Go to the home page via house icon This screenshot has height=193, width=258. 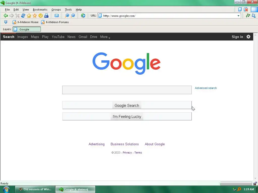[x=29, y=16]
